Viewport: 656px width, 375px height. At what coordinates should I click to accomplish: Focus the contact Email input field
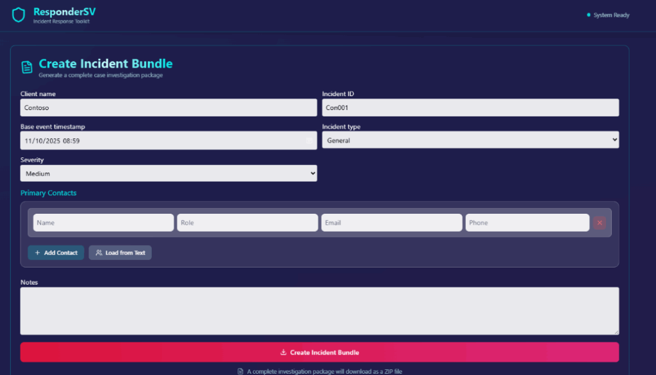click(391, 223)
